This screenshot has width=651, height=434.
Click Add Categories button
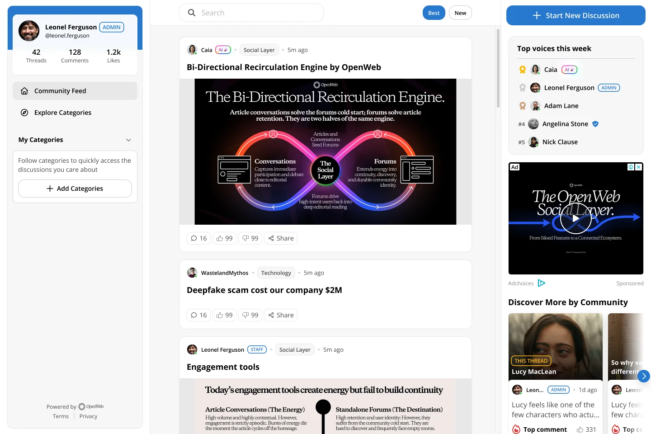pyautogui.click(x=75, y=189)
